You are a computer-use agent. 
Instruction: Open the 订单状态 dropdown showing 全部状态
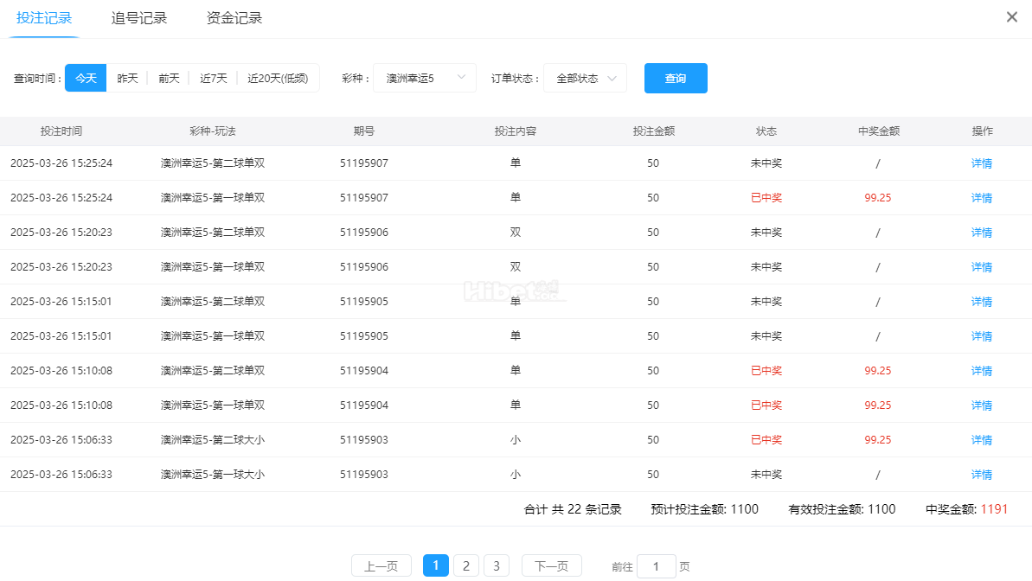(585, 79)
